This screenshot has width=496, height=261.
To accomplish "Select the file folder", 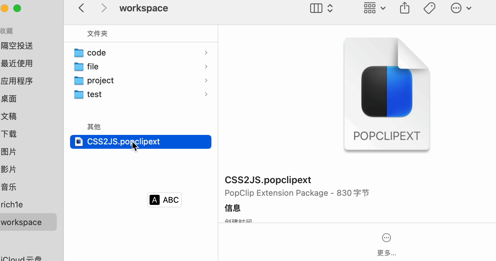I will (x=93, y=67).
